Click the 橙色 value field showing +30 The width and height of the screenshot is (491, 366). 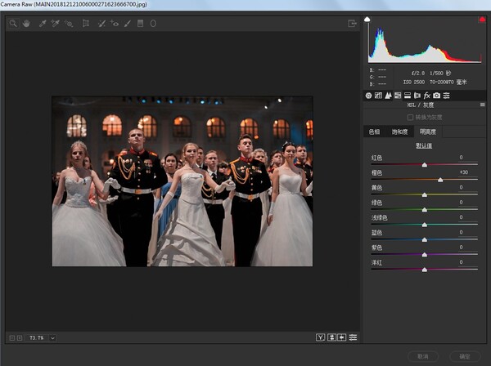point(466,172)
